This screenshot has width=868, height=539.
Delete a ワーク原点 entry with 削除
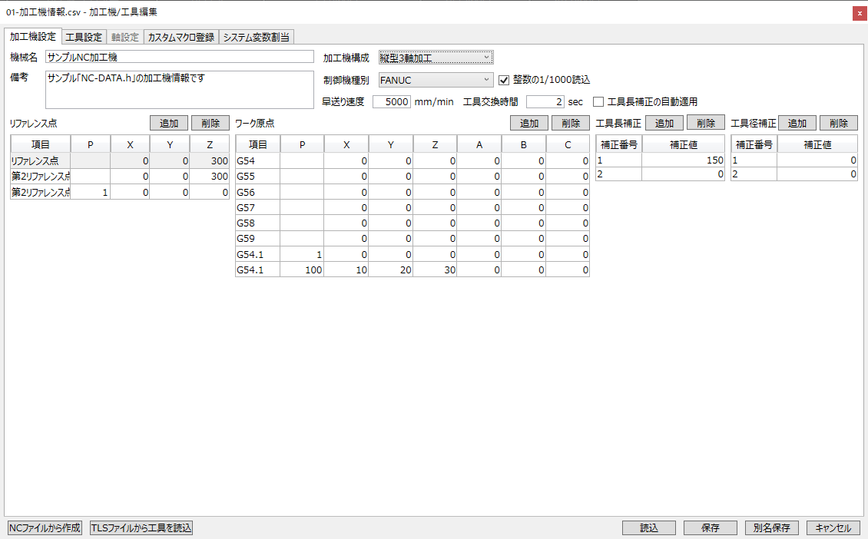tap(571, 123)
